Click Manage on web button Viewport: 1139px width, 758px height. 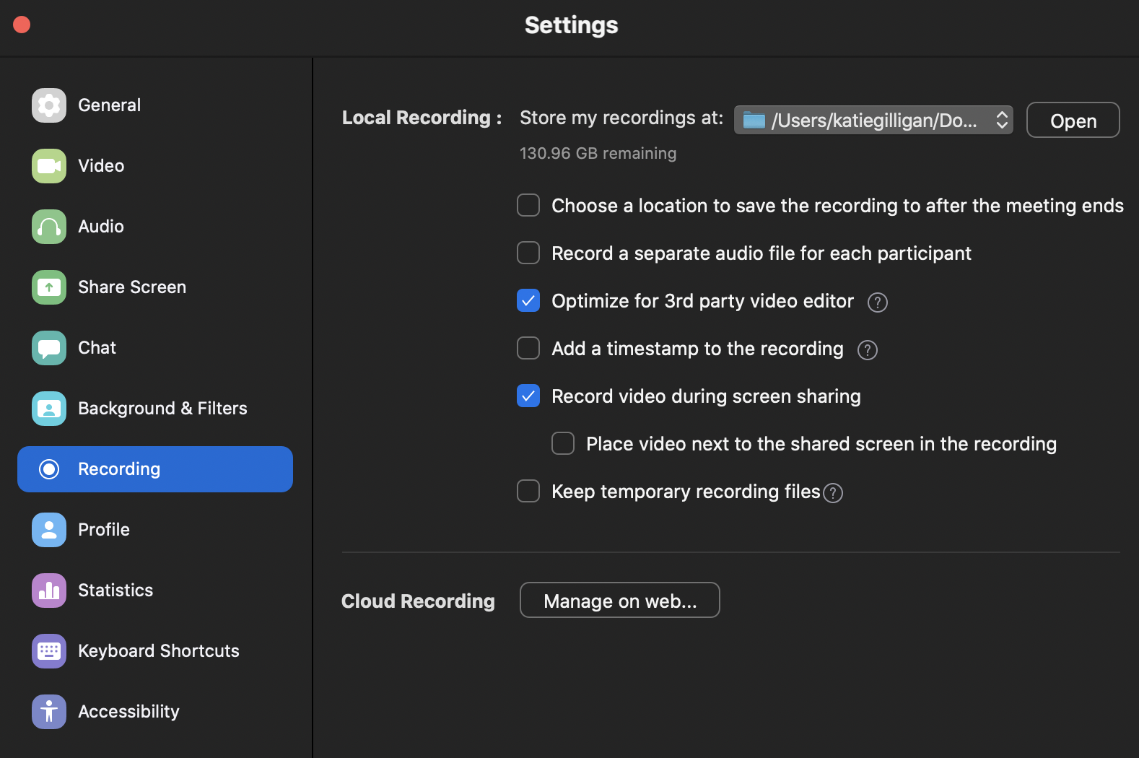pos(619,601)
